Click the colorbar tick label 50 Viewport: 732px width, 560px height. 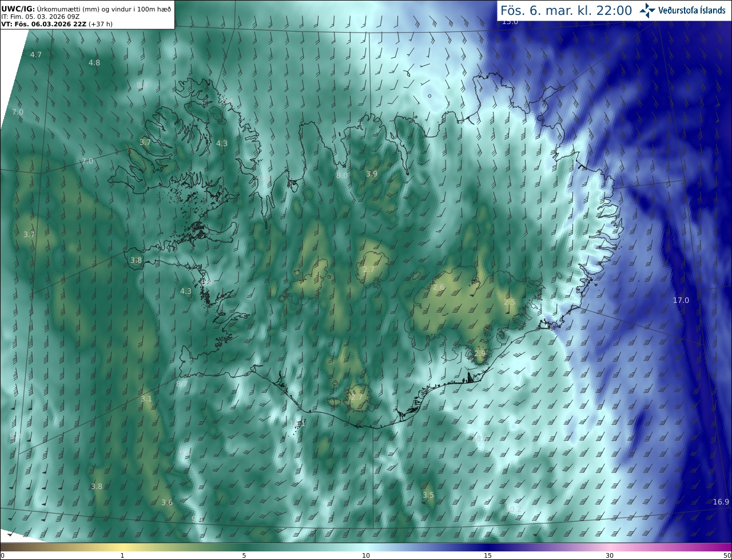(x=727, y=555)
